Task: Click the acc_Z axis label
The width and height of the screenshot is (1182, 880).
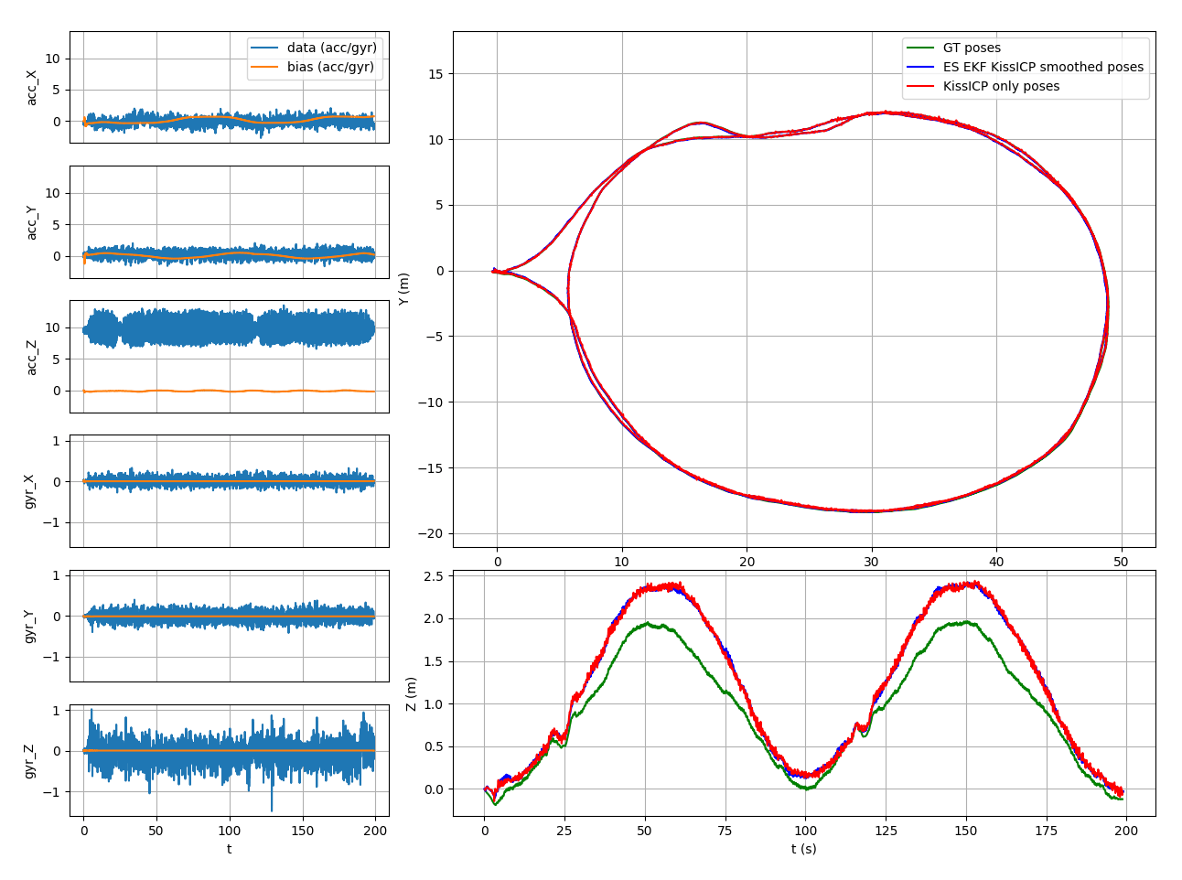Action: pos(32,357)
